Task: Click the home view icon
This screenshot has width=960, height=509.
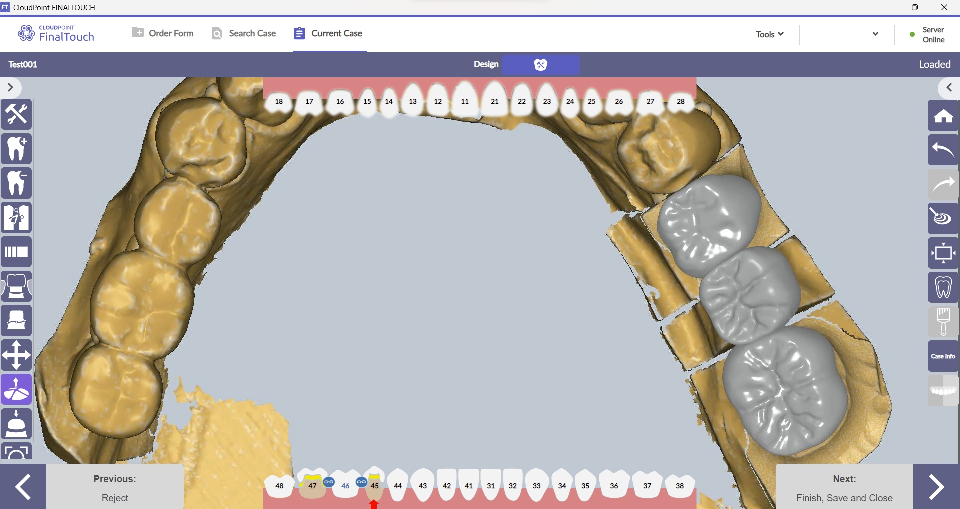Action: point(943,116)
